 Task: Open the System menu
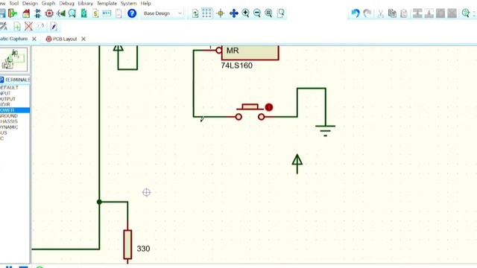[128, 3]
